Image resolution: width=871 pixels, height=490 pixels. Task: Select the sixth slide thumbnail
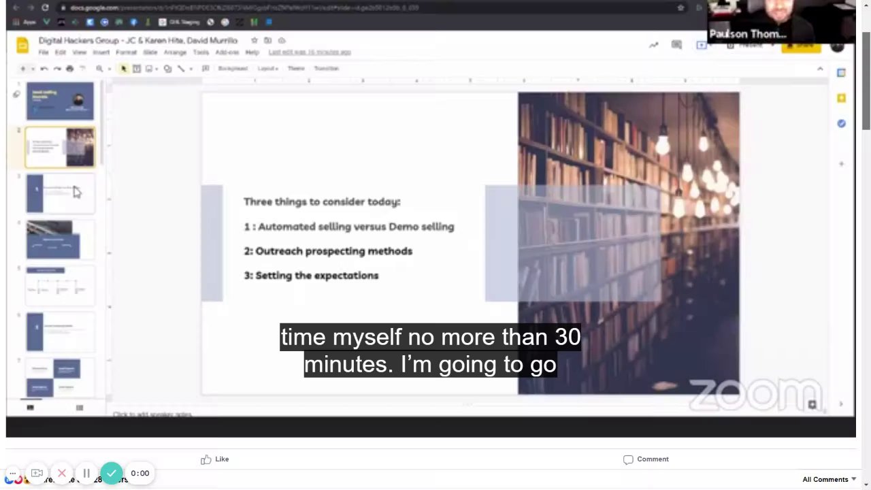coord(60,332)
